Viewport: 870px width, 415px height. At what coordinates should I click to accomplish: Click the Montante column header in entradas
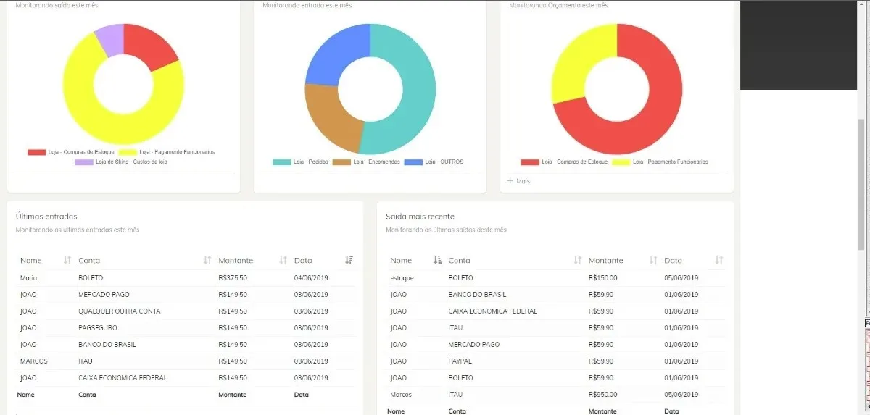[x=236, y=260]
